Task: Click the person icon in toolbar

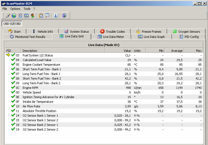Action: [33, 16]
